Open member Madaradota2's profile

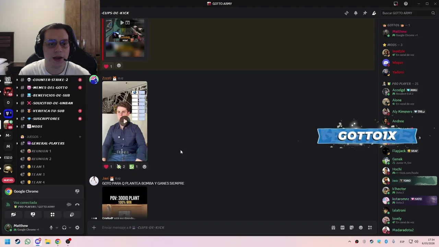tap(410, 230)
